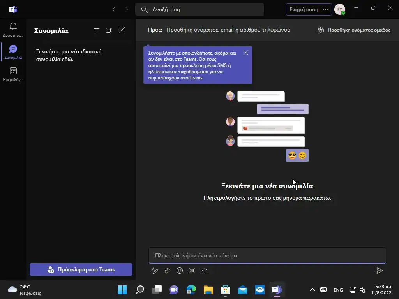This screenshot has width=399, height=299.
Task: Attach a file with paperclip icon
Action: click(x=167, y=271)
